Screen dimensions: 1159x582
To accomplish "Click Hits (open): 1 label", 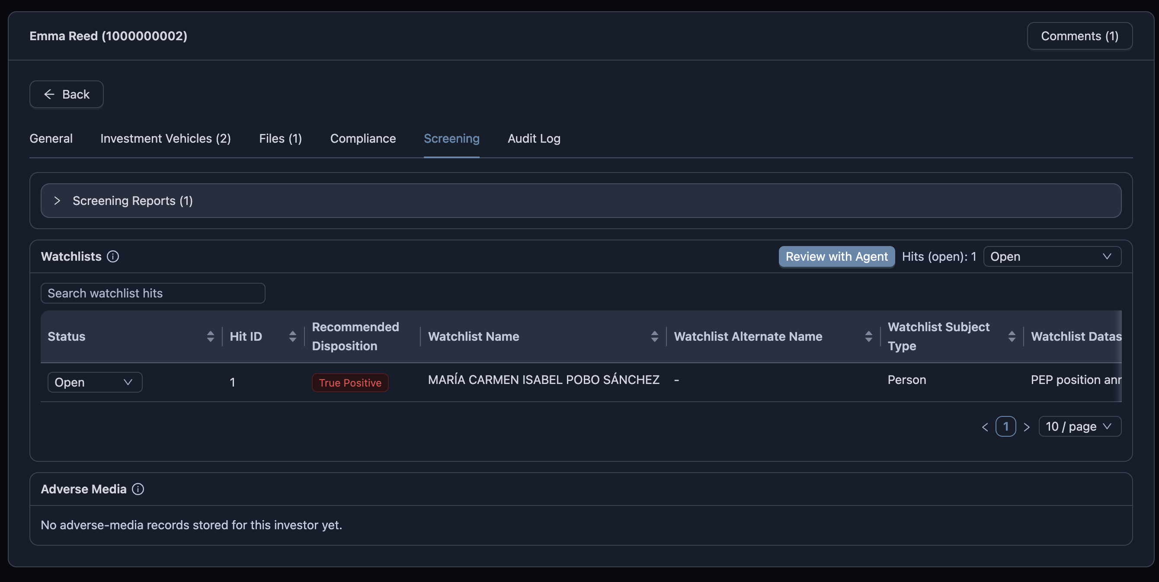I will tap(939, 256).
